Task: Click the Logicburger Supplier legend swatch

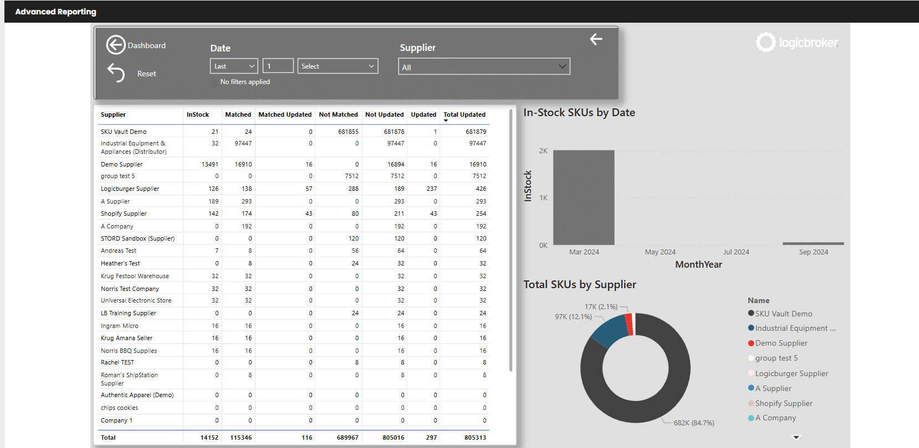Action: tap(751, 373)
